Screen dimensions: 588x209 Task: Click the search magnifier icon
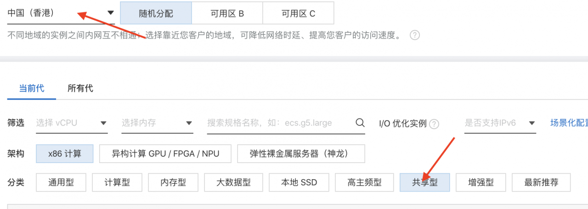point(360,123)
